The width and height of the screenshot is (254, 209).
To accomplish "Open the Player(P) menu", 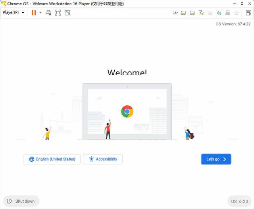I will [x=13, y=12].
